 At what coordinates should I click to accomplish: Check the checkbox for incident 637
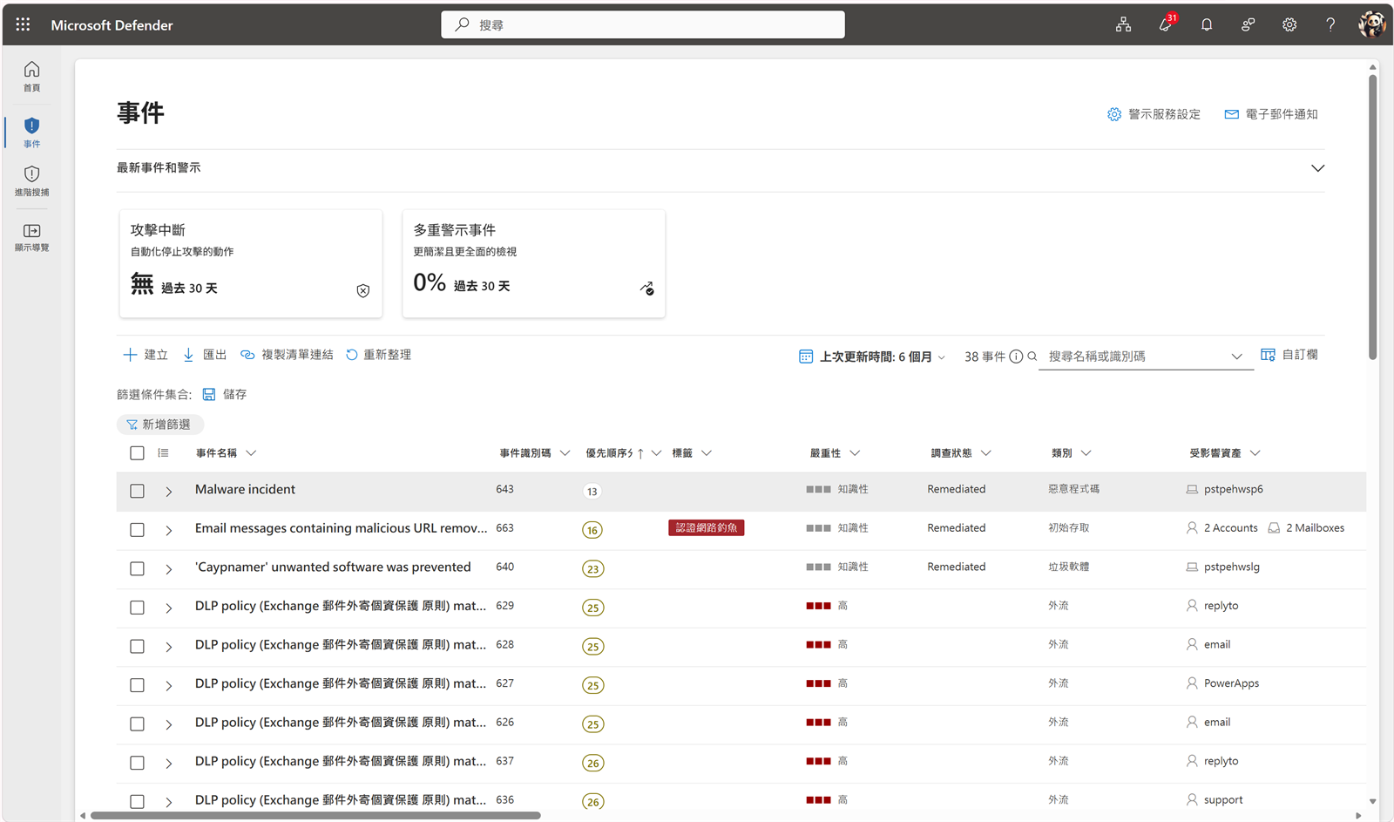(137, 763)
